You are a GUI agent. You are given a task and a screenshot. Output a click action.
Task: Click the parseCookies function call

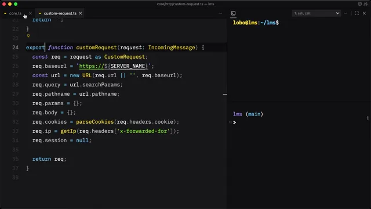coord(95,122)
